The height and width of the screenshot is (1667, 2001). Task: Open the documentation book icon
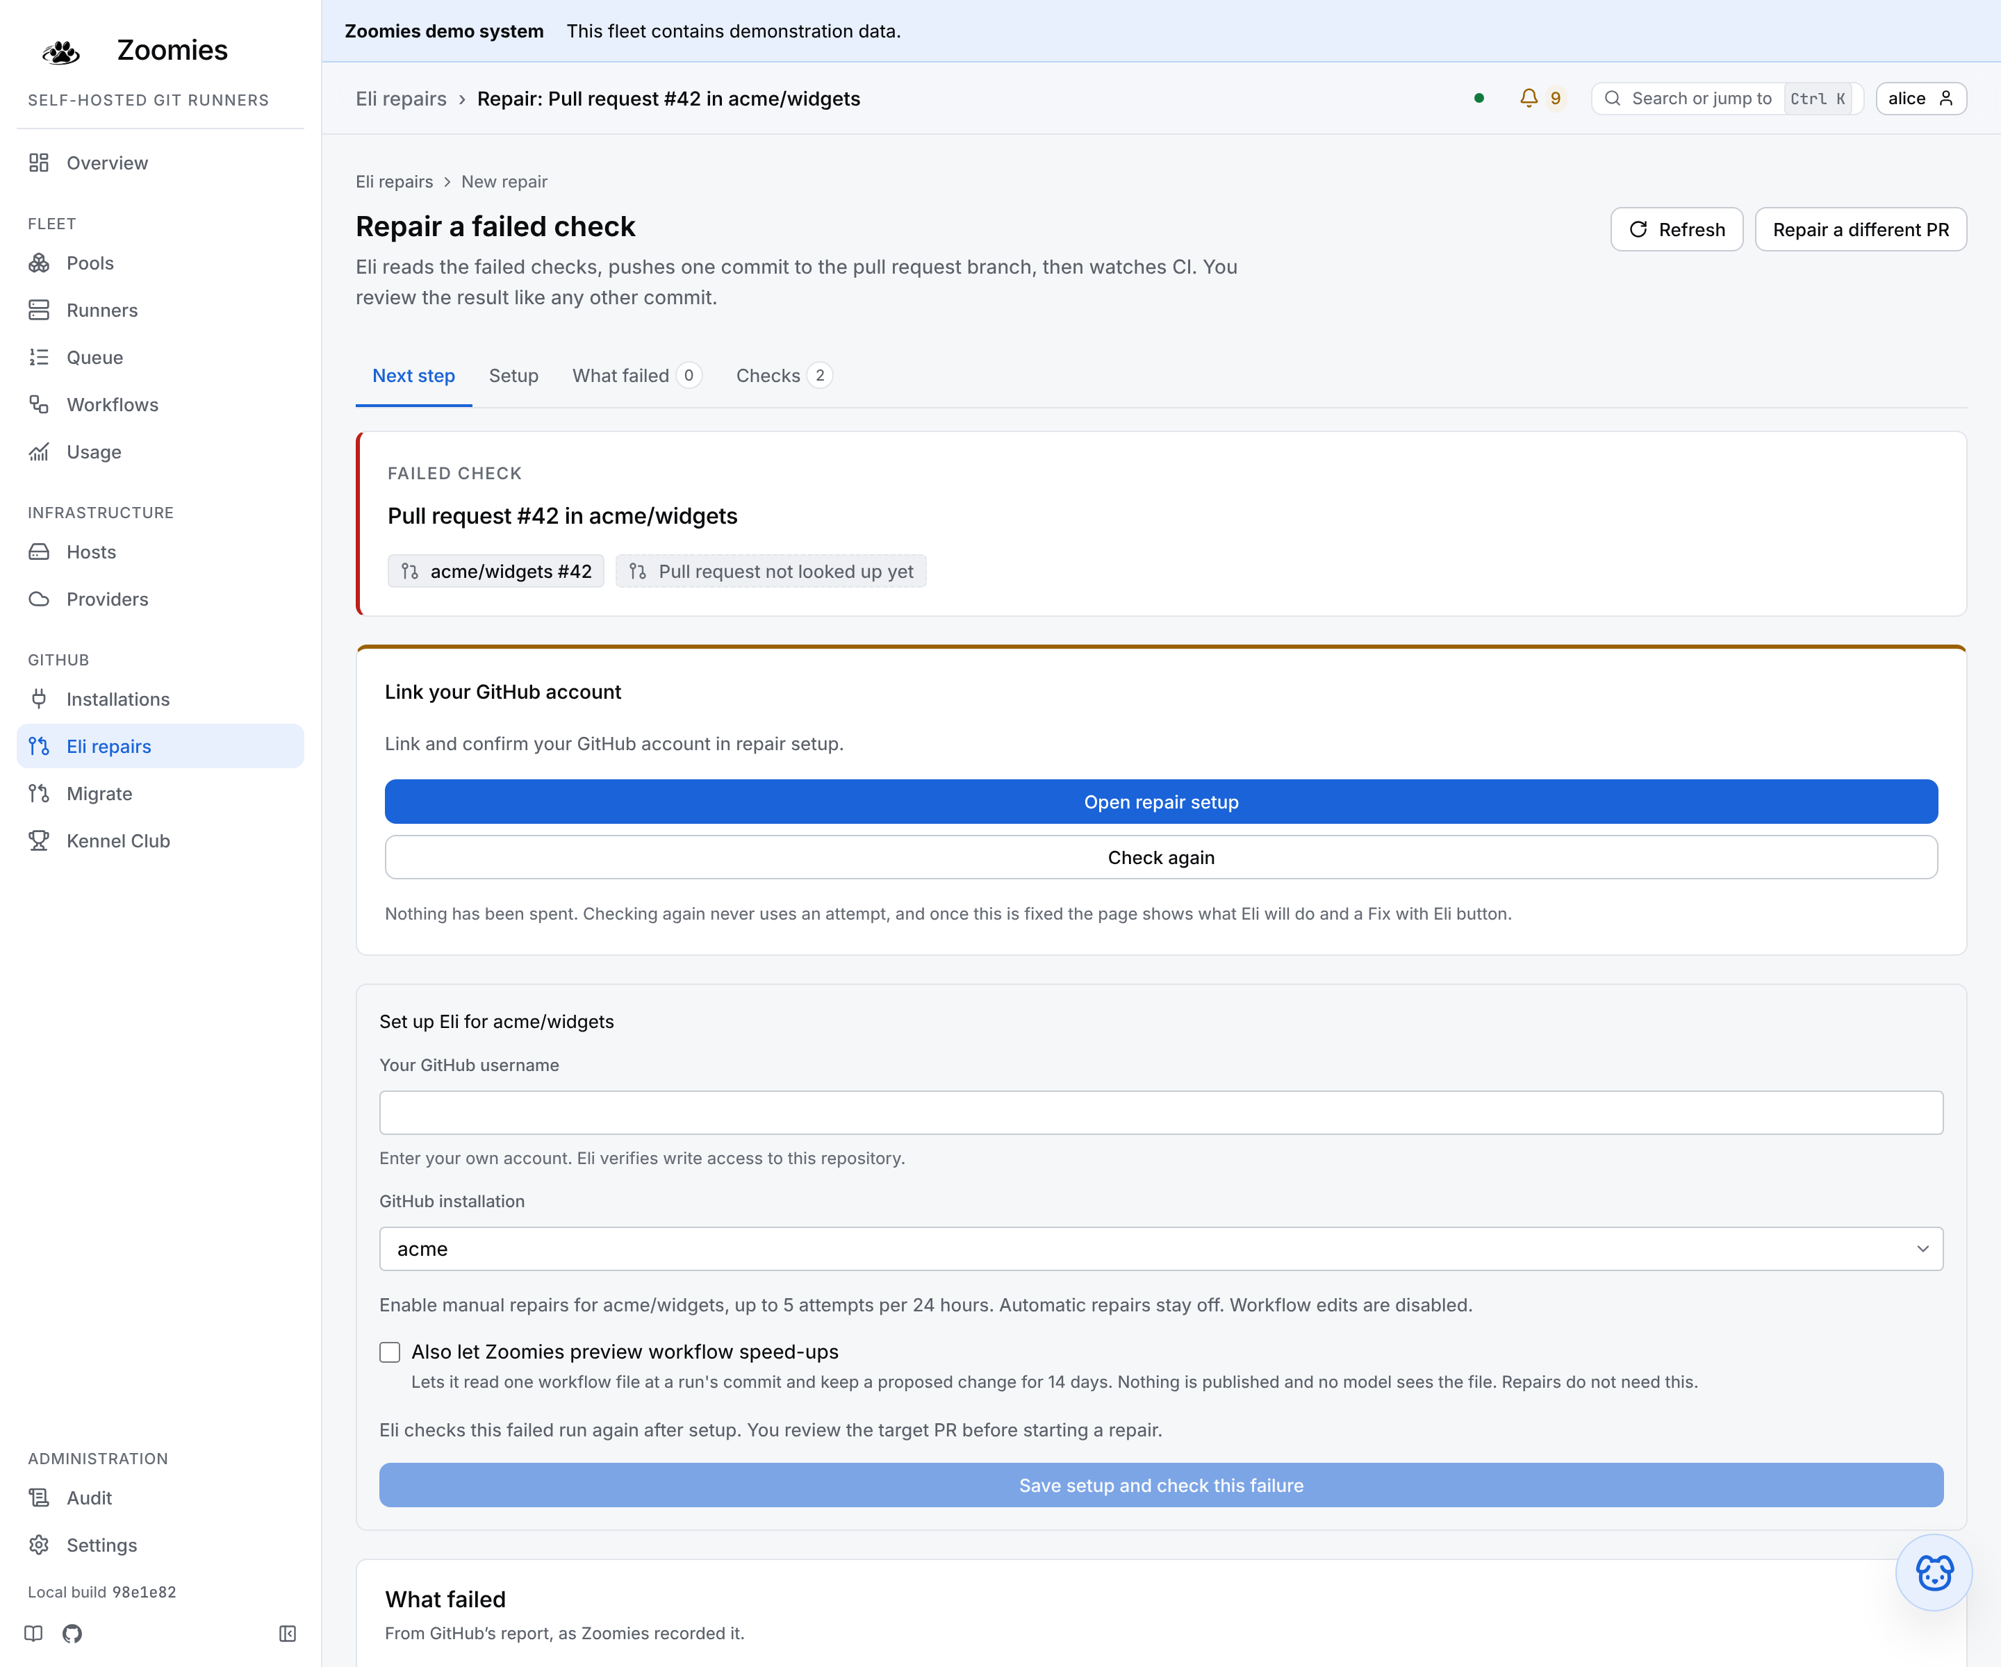click(x=34, y=1634)
